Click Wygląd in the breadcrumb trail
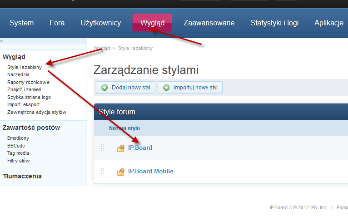 click(102, 48)
